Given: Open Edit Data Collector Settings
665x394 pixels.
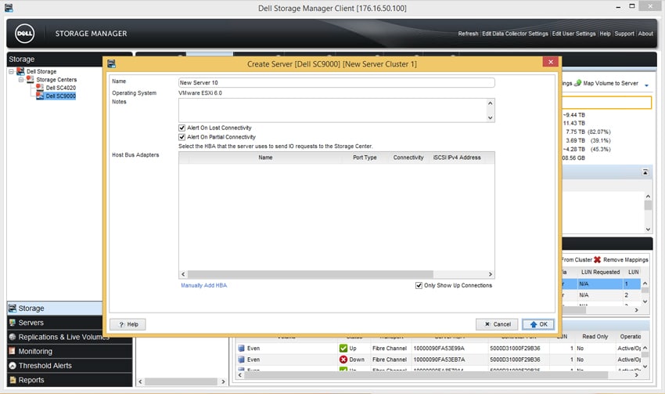Looking at the screenshot, I should tap(515, 34).
